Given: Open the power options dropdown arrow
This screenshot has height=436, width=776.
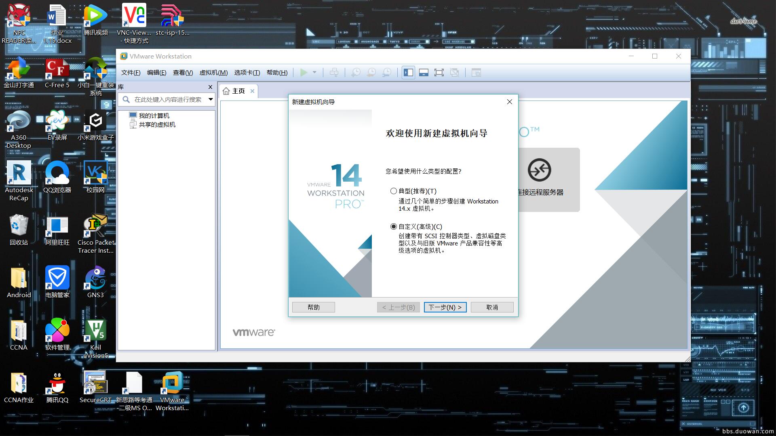Looking at the screenshot, I should point(314,73).
